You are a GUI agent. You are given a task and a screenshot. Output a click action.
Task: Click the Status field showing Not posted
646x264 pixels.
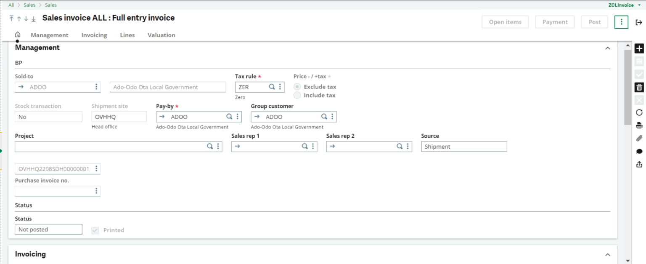tap(48, 229)
